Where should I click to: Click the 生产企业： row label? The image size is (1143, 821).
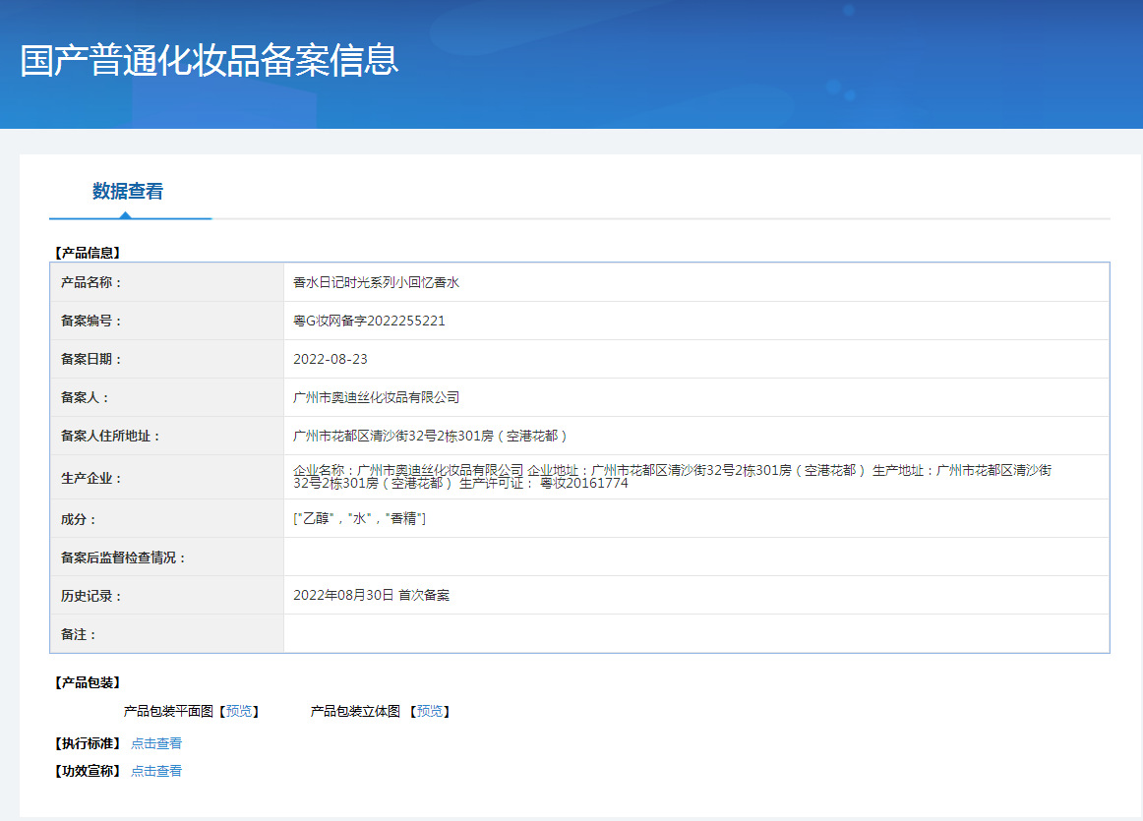click(x=91, y=478)
